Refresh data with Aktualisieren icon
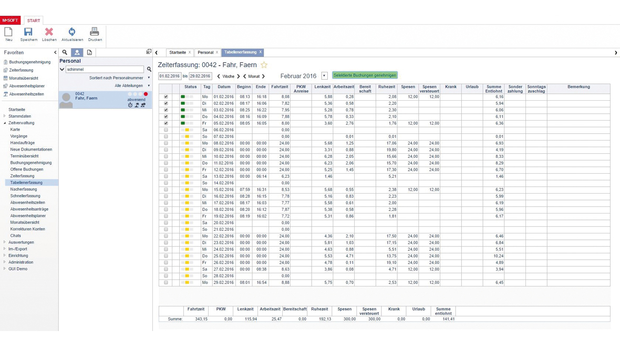Screen dimensions: 620x341 click(72, 33)
